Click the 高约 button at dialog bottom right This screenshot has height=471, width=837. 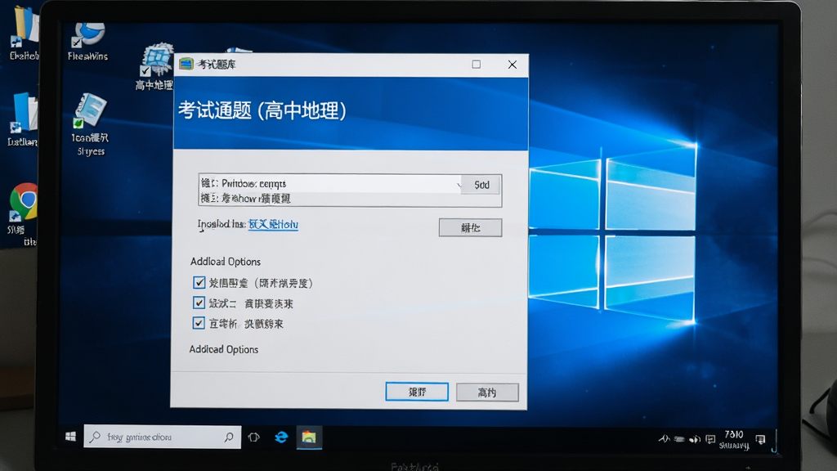click(x=487, y=392)
